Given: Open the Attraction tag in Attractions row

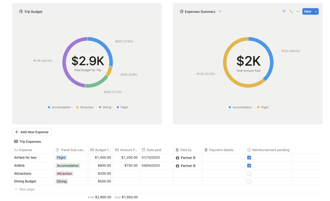Looking at the screenshot, I should point(64,174).
